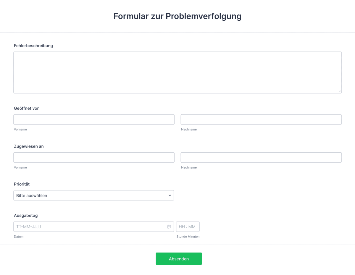Click the TT-MM-JJJJ date input
This screenshot has height=275, width=355.
89,227
